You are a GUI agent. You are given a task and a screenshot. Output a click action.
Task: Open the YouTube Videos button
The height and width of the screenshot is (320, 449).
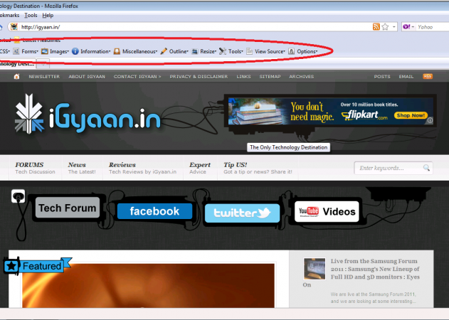click(327, 211)
